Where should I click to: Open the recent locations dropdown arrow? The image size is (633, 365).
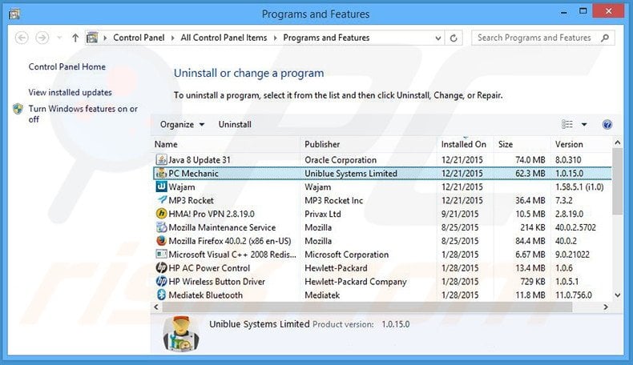59,38
